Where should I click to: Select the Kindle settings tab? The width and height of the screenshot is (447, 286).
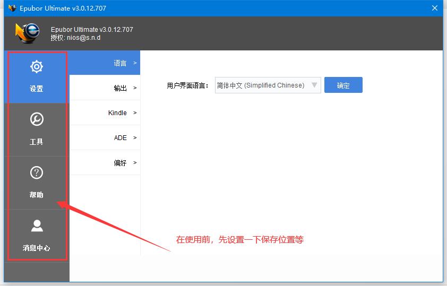[x=105, y=113]
